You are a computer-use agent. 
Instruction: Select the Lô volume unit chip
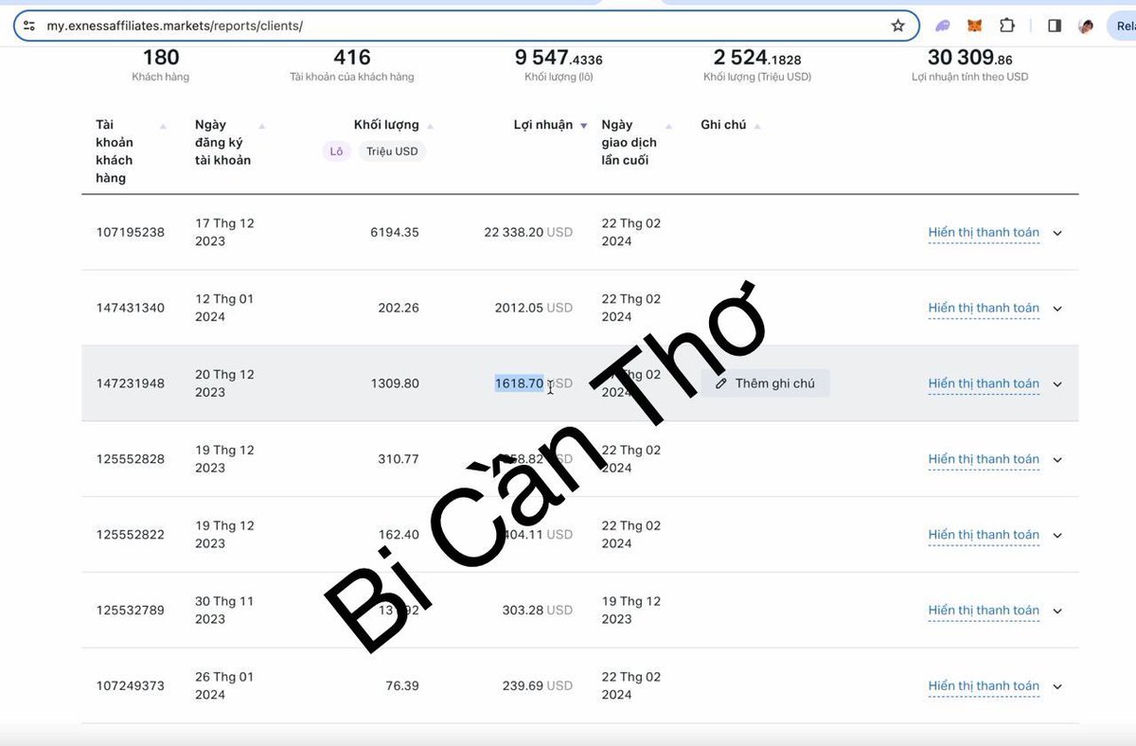tap(336, 151)
